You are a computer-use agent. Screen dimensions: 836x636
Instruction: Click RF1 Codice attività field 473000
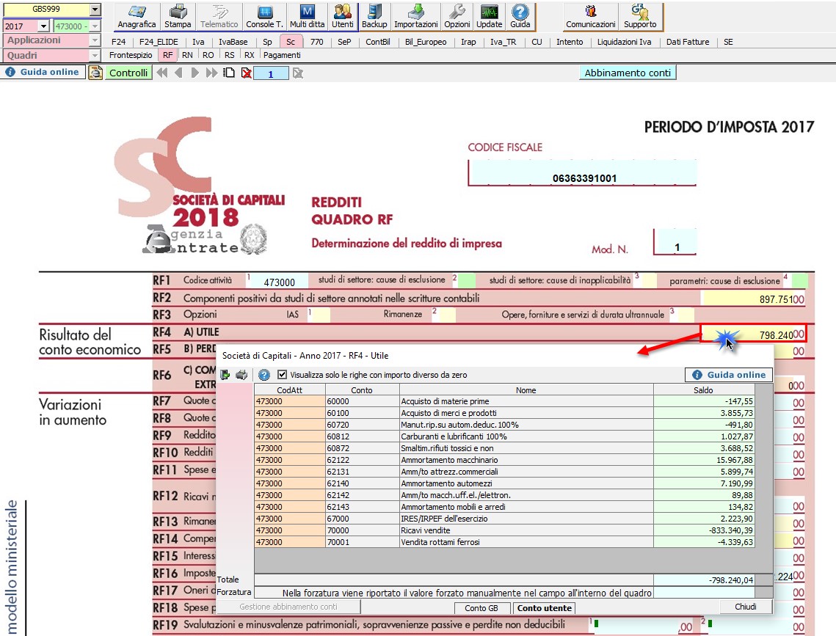click(280, 281)
